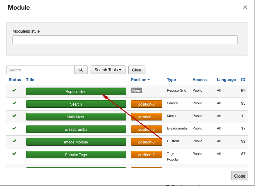255x186 pixels.
Task: Click the position-0 badge
Action: coord(147,104)
